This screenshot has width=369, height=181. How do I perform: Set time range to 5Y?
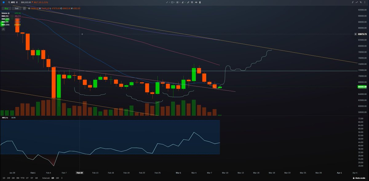[x=32, y=178]
